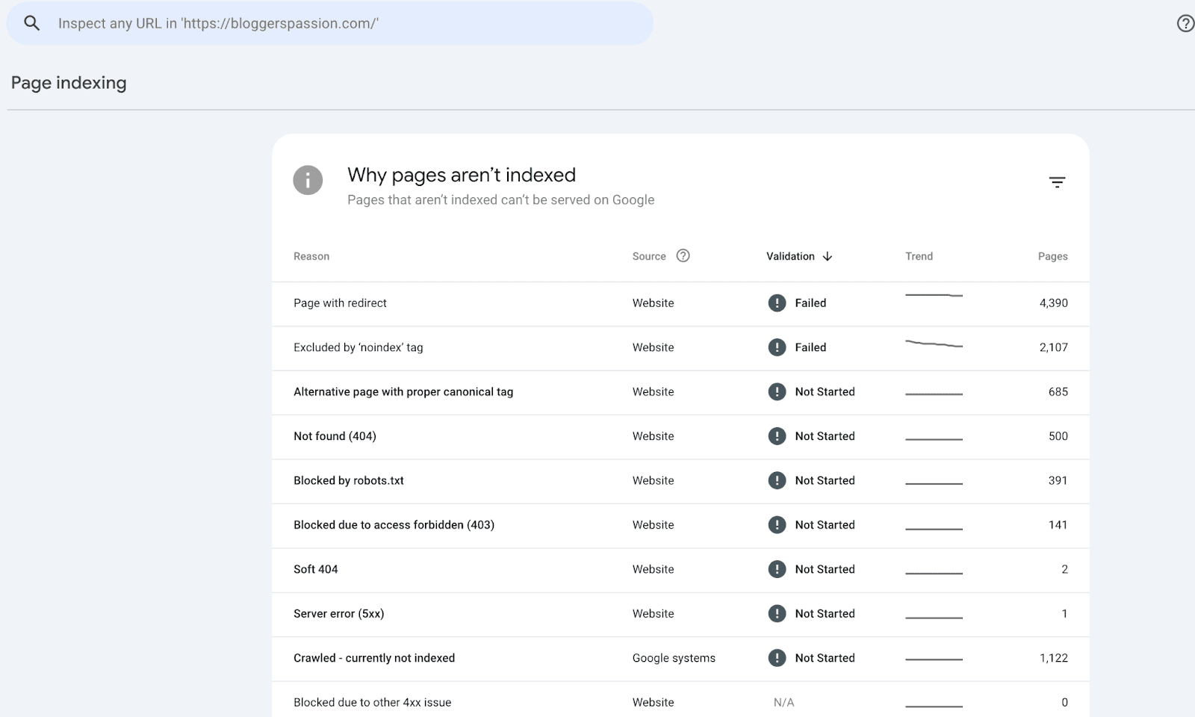Click the info icon beside 'Why pages aren't indexed'

click(x=308, y=180)
